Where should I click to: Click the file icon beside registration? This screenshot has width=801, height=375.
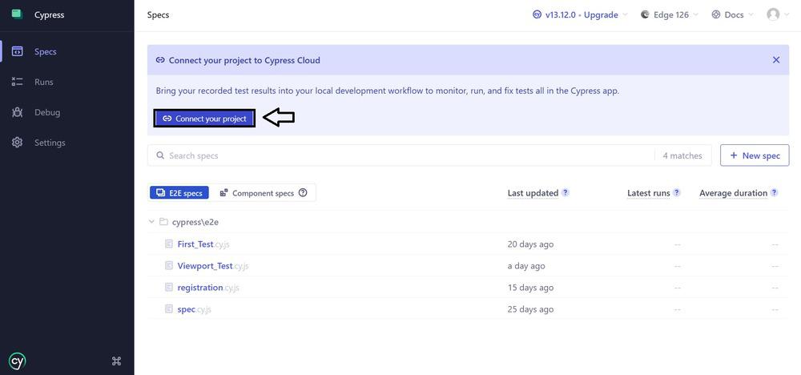[x=169, y=288]
